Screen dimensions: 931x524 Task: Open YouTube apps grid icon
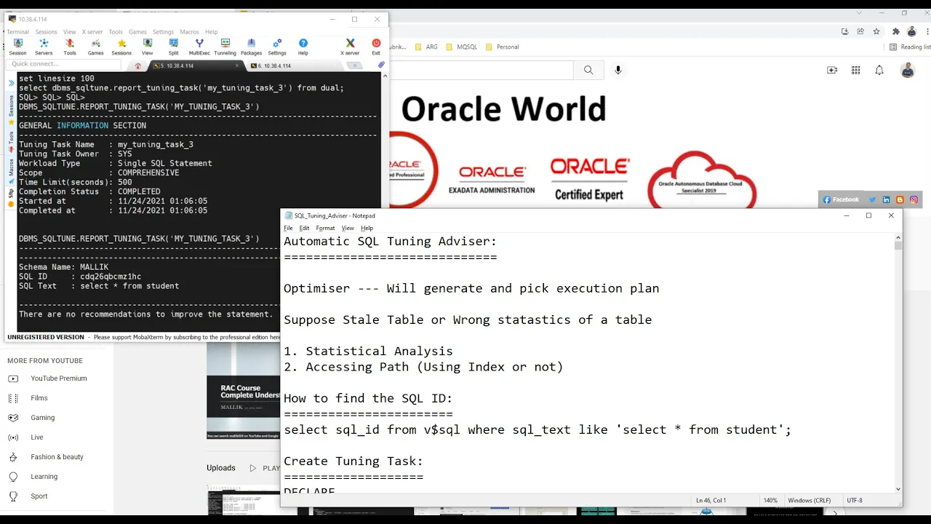click(x=856, y=70)
